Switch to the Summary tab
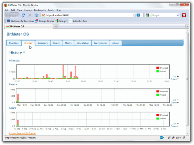194x145 pixels. coord(43,43)
